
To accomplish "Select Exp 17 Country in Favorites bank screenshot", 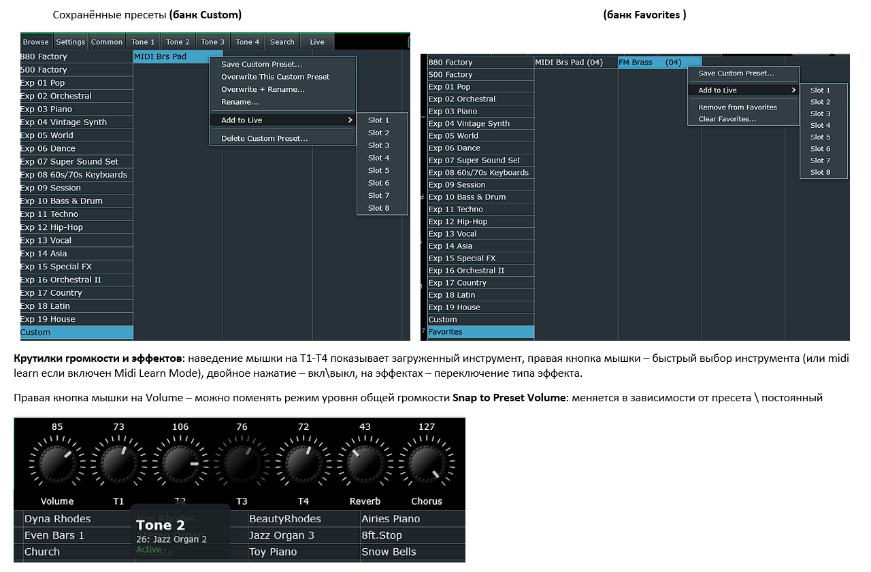I will point(481,283).
